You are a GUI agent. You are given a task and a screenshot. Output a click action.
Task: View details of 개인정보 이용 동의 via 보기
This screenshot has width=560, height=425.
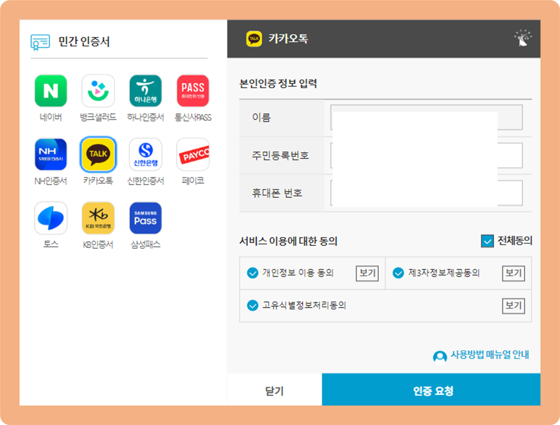(367, 273)
